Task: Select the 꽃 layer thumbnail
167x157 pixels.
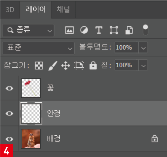Action: (x=31, y=88)
